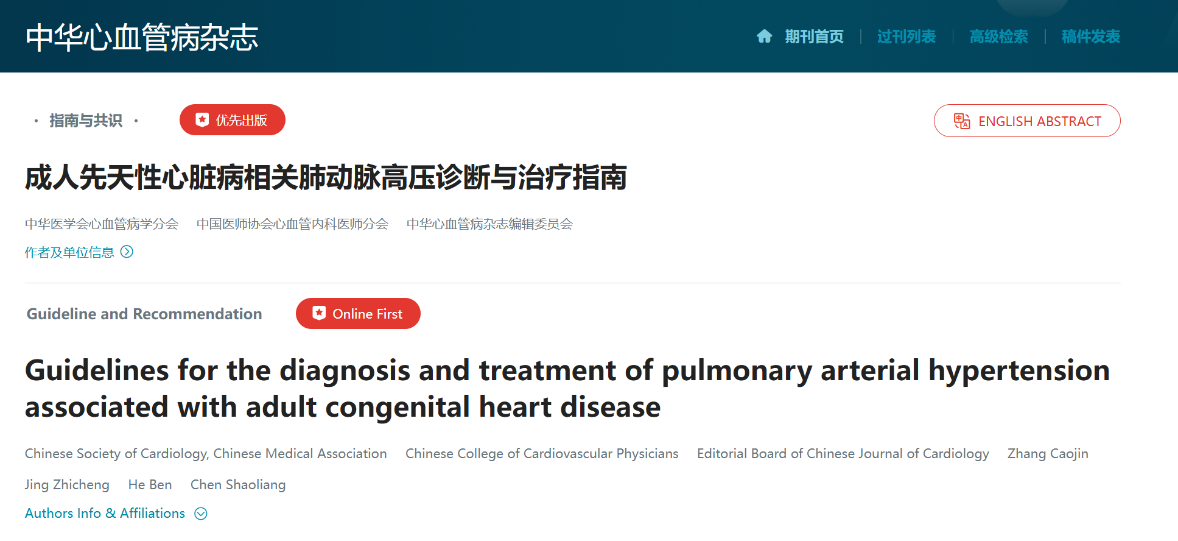
Task: Open the 期刊首页 menu item
Action: pyautogui.click(x=814, y=37)
